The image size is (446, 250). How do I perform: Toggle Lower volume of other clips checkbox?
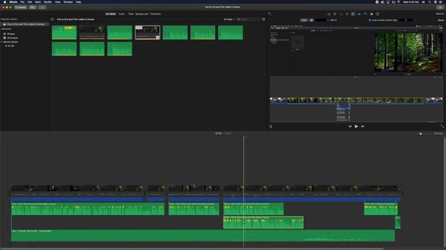click(370, 20)
